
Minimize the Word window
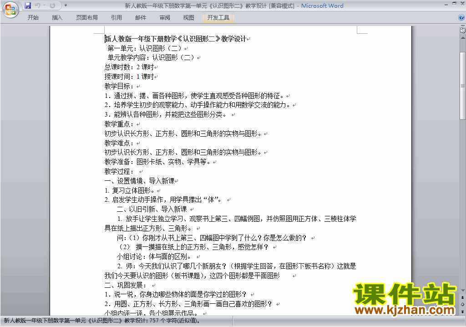pyautogui.click(x=446, y=5)
